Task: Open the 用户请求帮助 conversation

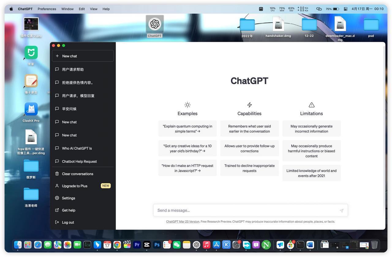Action: (x=83, y=69)
